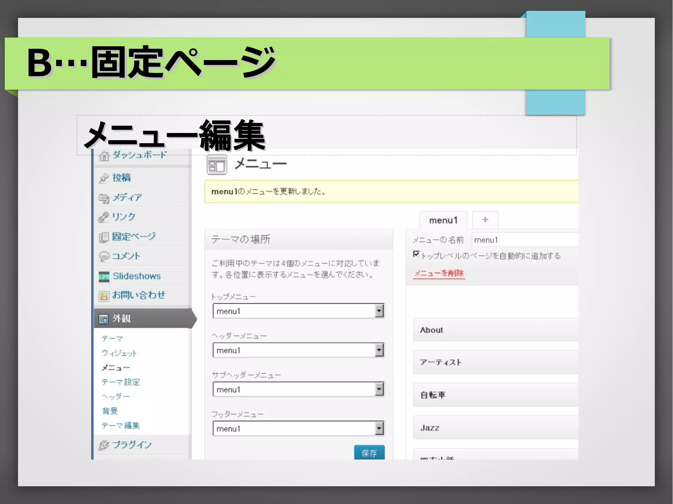The image size is (673, 504).
Task: Click the pages icon beside 固定ページ
Action: tap(104, 237)
